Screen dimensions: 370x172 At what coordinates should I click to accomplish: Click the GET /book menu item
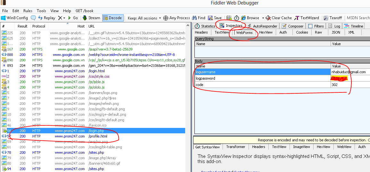(85, 11)
